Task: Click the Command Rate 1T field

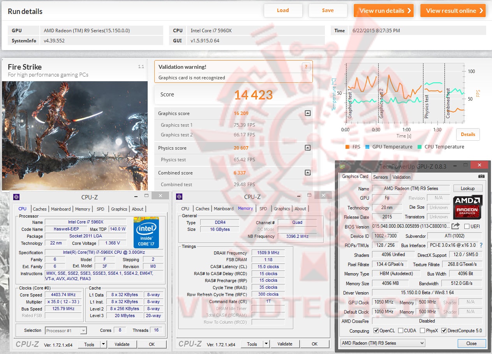Action: click(268, 302)
